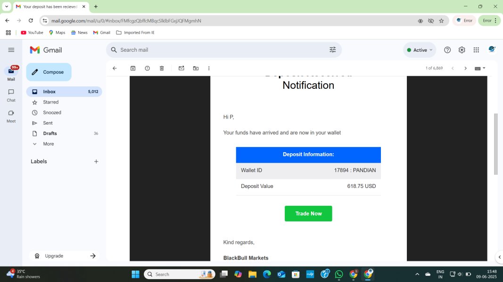Delete this email with trash icon
Screen dimensions: 503x282
[x=162, y=68]
